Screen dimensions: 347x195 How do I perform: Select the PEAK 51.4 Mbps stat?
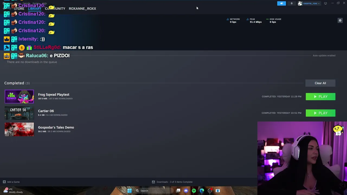[254, 21]
